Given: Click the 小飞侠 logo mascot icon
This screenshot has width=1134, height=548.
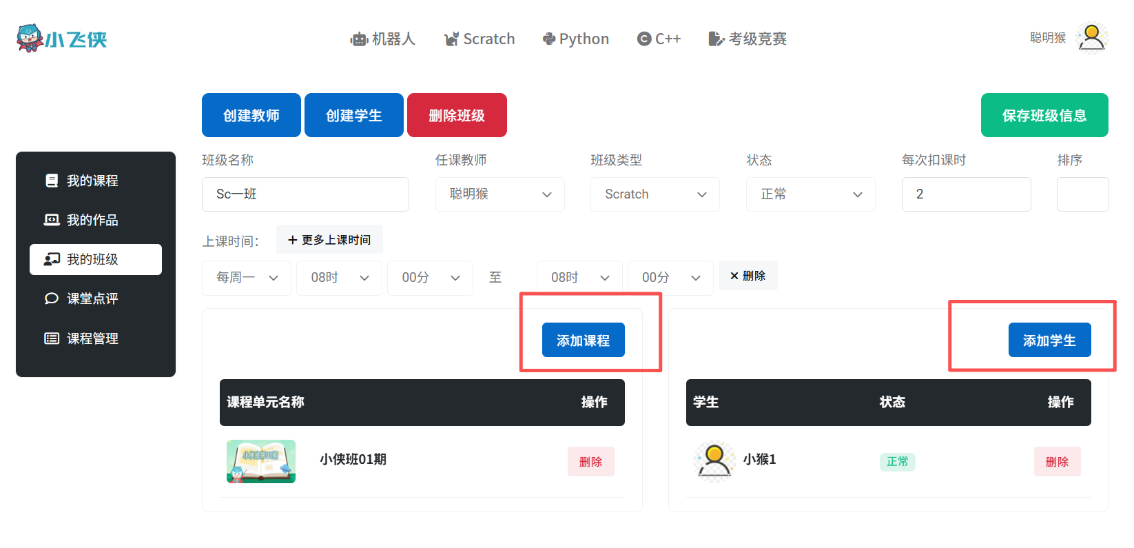Looking at the screenshot, I should click(29, 38).
